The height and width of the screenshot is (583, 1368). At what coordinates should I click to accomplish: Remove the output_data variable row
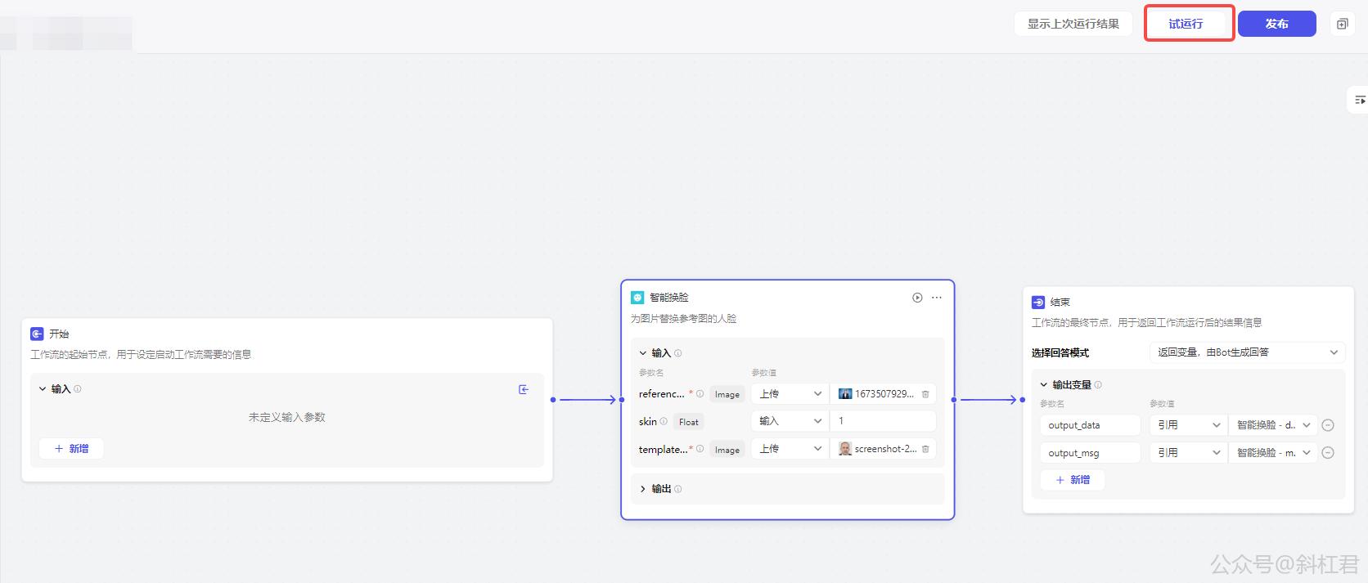[1328, 425]
